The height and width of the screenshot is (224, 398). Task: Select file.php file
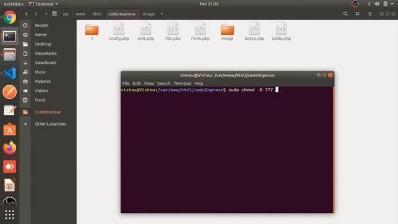(x=173, y=32)
